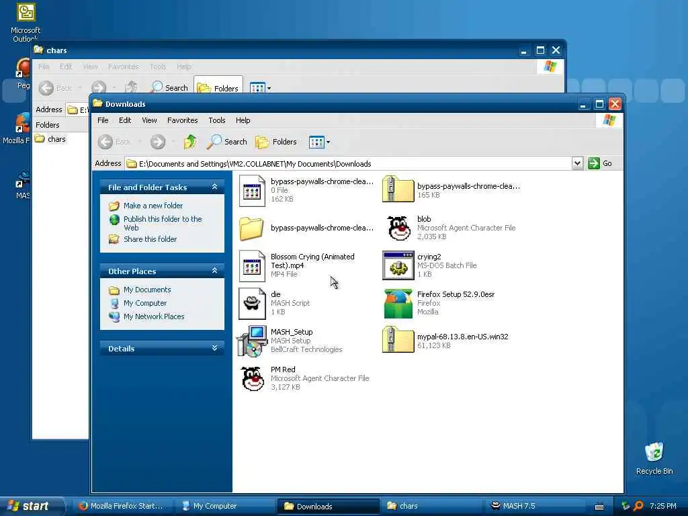Screen dimensions: 688x516
Task: Select the MASH_Setup installer icon
Action: [x=253, y=341]
